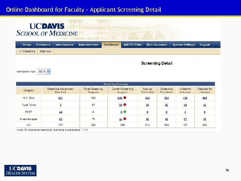Click the slide page number 56
This screenshot has height=181, width=241.
click(x=227, y=170)
